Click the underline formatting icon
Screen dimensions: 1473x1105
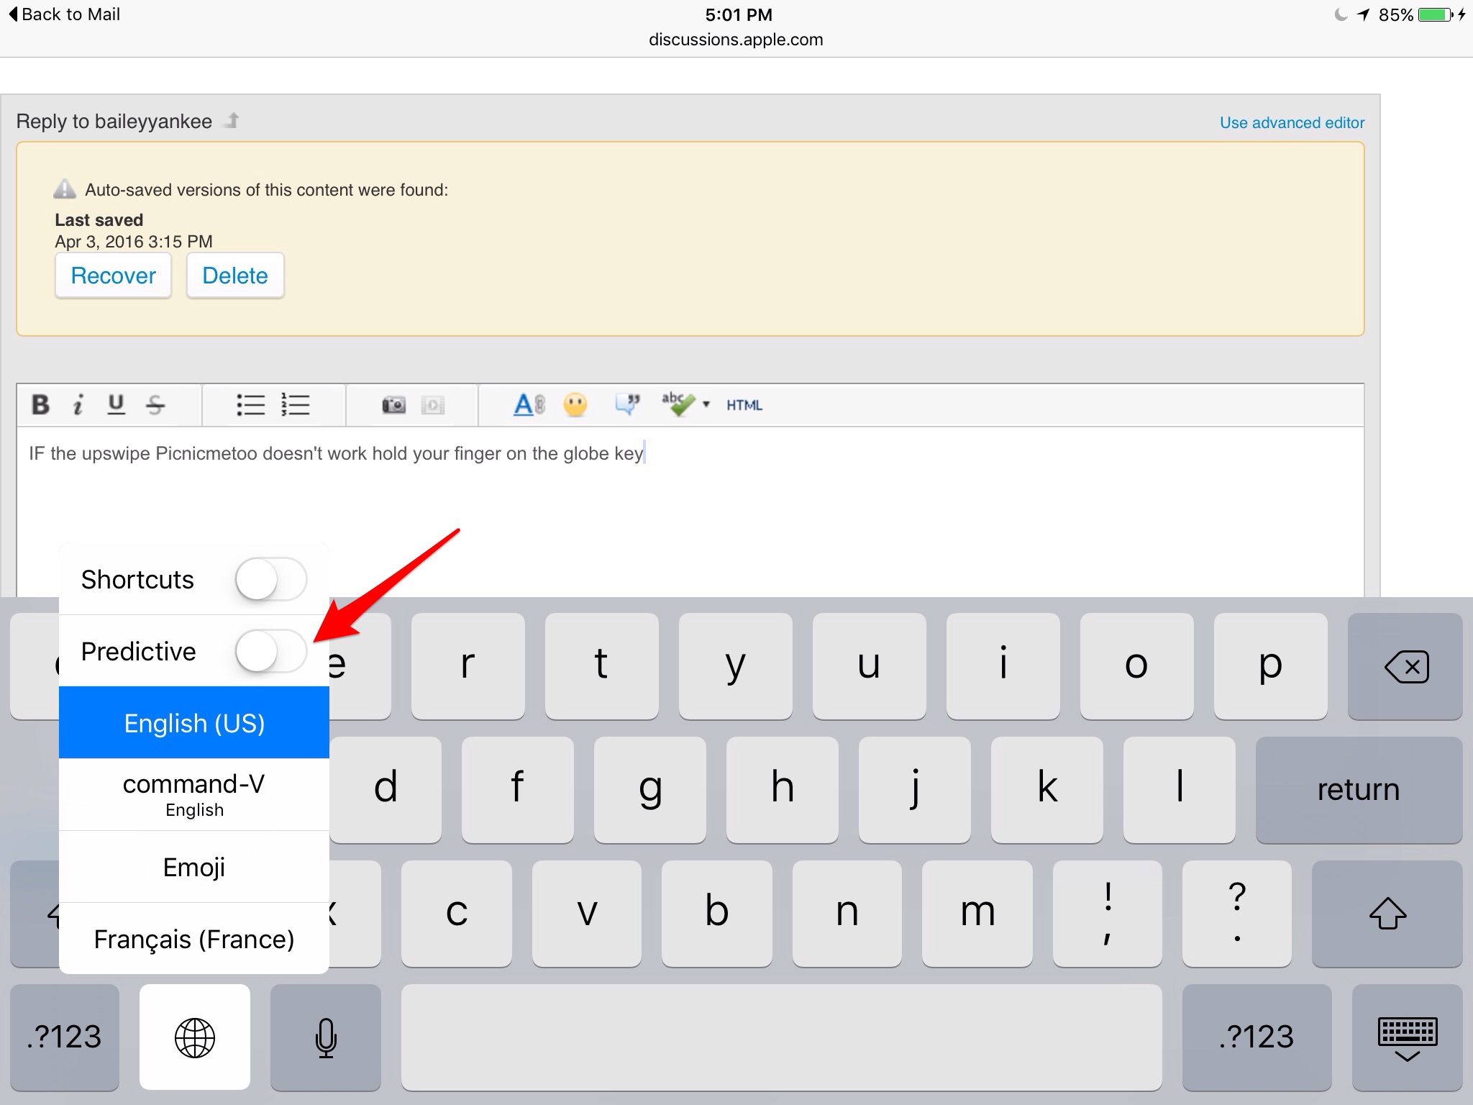point(116,405)
